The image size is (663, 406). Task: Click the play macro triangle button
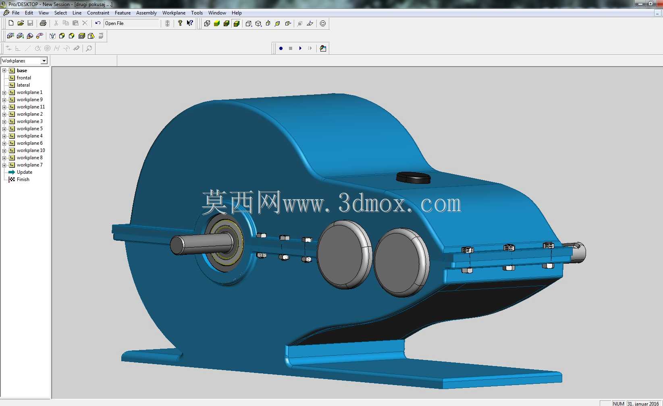tap(300, 48)
